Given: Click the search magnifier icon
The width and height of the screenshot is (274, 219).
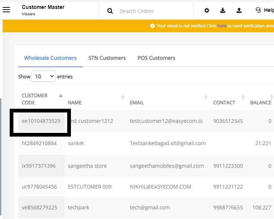Looking at the screenshot, I should click(110, 11).
